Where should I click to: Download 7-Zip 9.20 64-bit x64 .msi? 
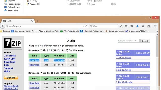[x=34, y=65]
